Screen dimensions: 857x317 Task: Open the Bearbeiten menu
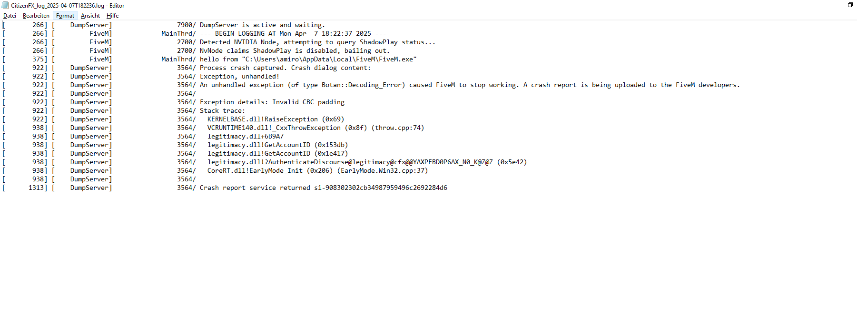pyautogui.click(x=36, y=16)
